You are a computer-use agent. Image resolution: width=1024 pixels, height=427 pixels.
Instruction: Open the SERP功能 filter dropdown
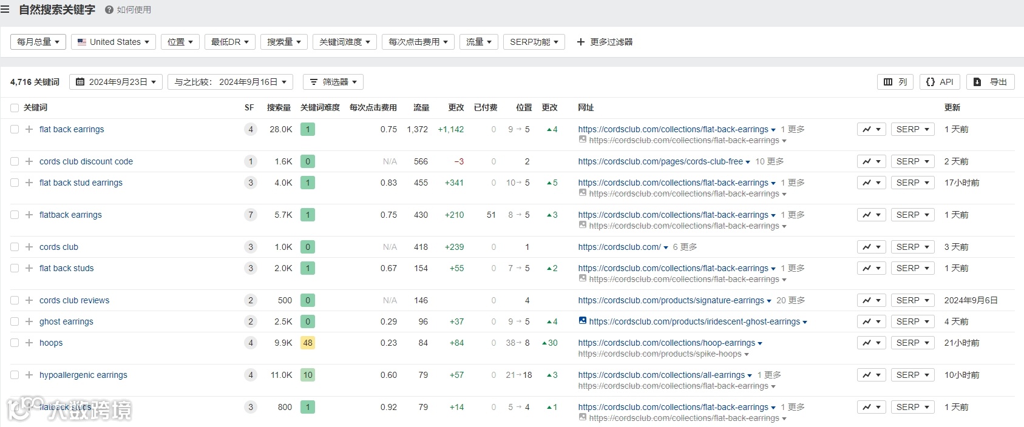coord(534,42)
